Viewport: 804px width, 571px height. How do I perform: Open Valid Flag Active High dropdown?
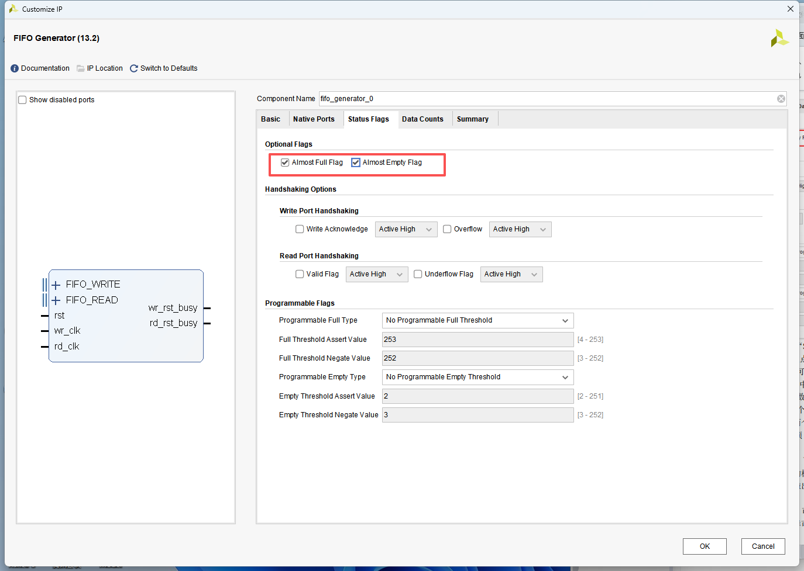377,274
